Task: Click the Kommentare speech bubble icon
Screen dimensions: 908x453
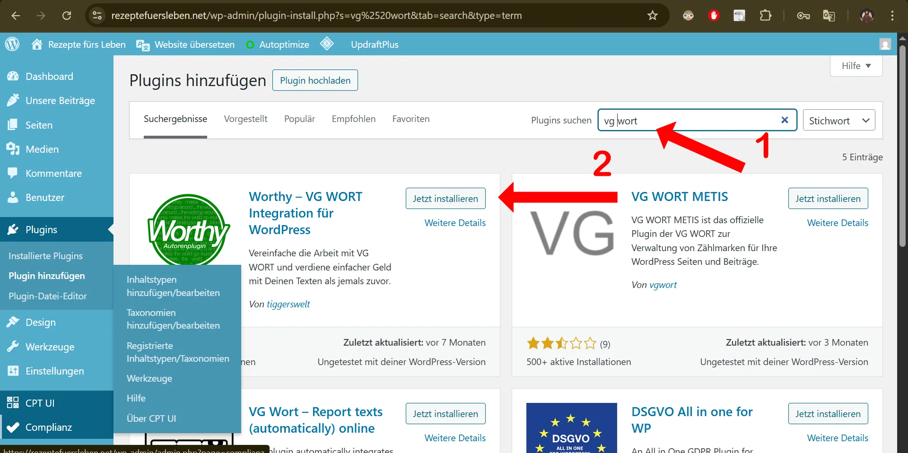Action: coord(13,173)
